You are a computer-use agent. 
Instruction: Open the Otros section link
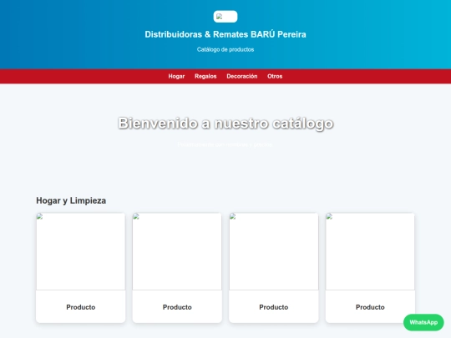(x=275, y=77)
